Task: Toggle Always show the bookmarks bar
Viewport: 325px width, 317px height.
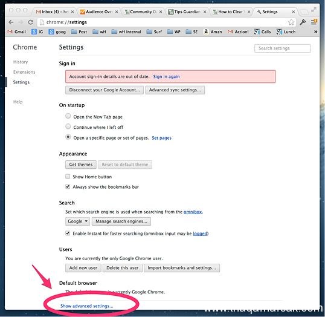Action: [x=68, y=186]
